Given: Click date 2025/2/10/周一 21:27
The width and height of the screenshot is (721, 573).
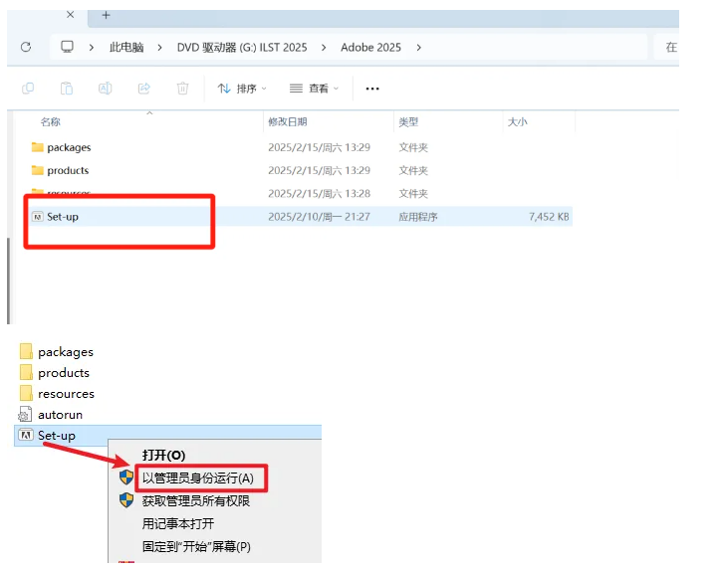Looking at the screenshot, I should (319, 217).
